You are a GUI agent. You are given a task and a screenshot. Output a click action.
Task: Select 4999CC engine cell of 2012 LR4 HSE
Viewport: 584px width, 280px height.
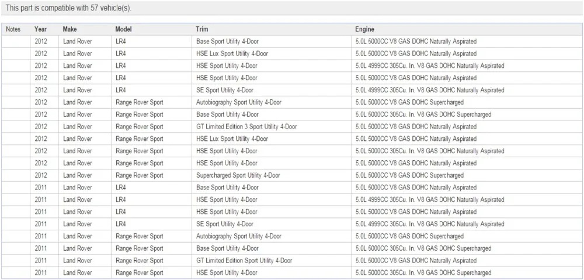point(430,66)
